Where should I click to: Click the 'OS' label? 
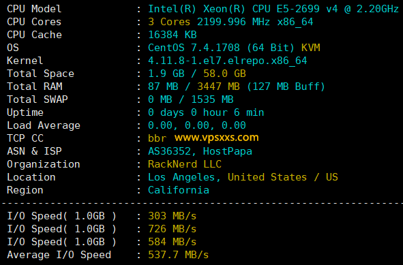(x=13, y=48)
